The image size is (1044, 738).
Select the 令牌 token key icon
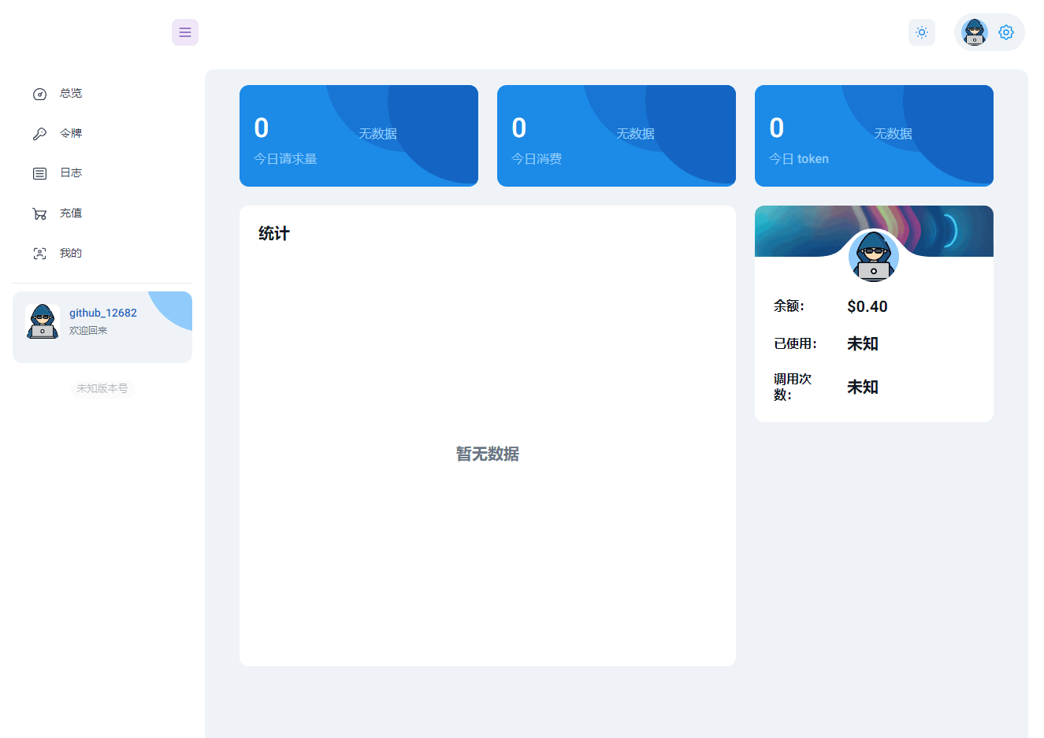tap(39, 133)
